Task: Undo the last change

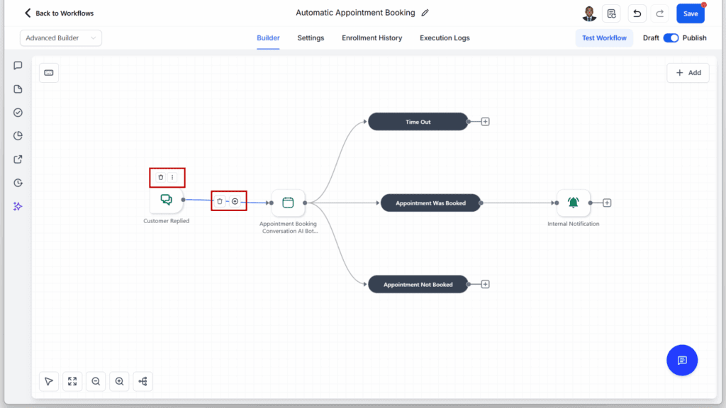Action: 637,13
